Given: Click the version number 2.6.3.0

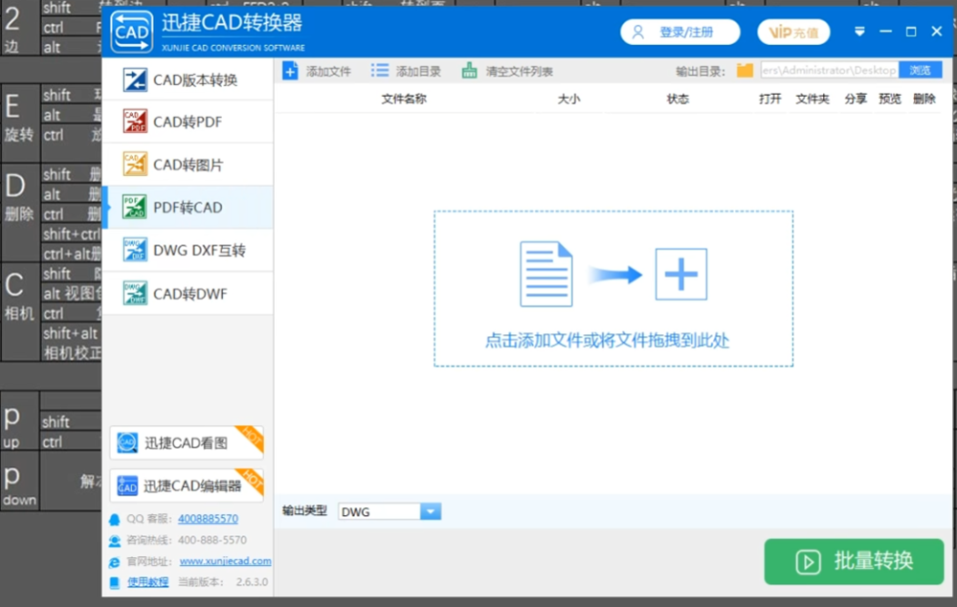Looking at the screenshot, I should pyautogui.click(x=252, y=582).
